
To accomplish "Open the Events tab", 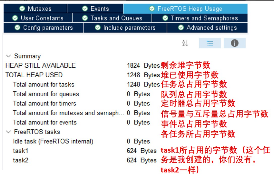I will pyautogui.click(x=95, y=8).
